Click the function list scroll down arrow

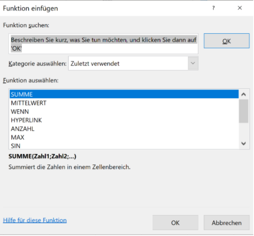[244, 144]
